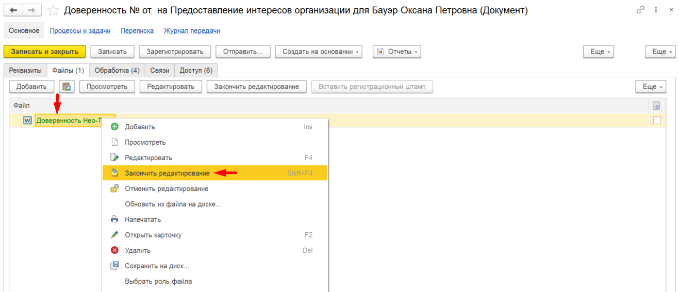Switch to the Реквизиты tab
679x292 pixels.
25,70
